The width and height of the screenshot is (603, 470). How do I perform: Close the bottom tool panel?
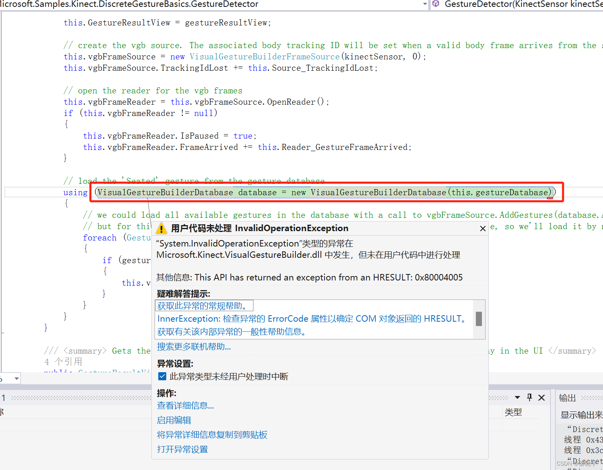click(x=542, y=398)
